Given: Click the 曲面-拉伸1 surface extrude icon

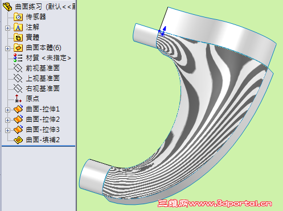Looking at the screenshot, I should pyautogui.click(x=18, y=109).
